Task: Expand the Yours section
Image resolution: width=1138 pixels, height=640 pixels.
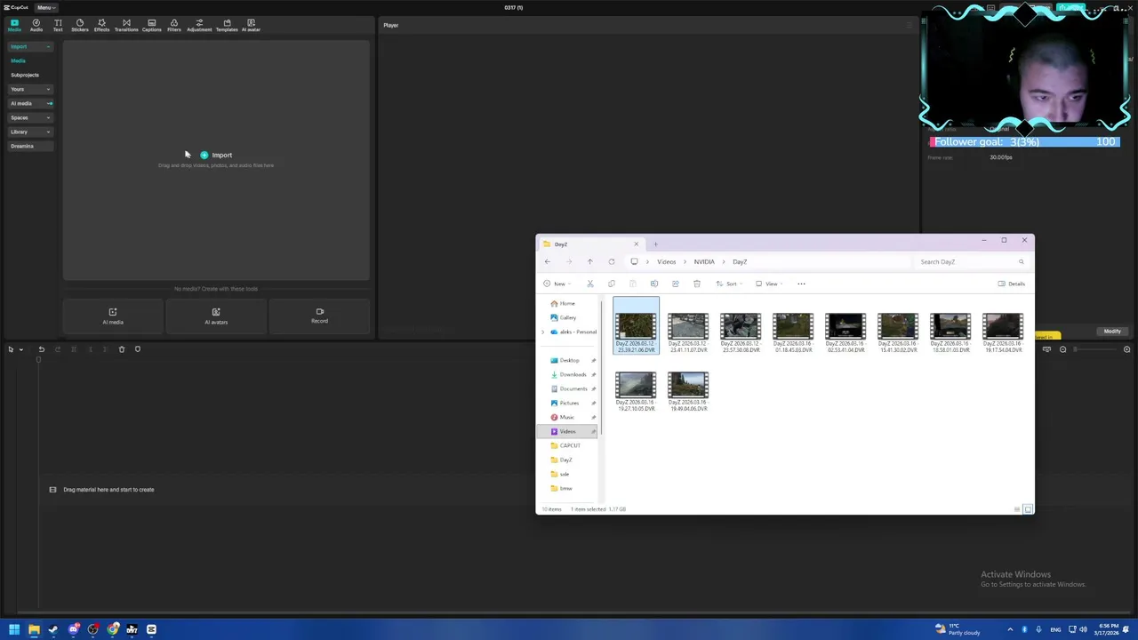Action: tap(29, 89)
